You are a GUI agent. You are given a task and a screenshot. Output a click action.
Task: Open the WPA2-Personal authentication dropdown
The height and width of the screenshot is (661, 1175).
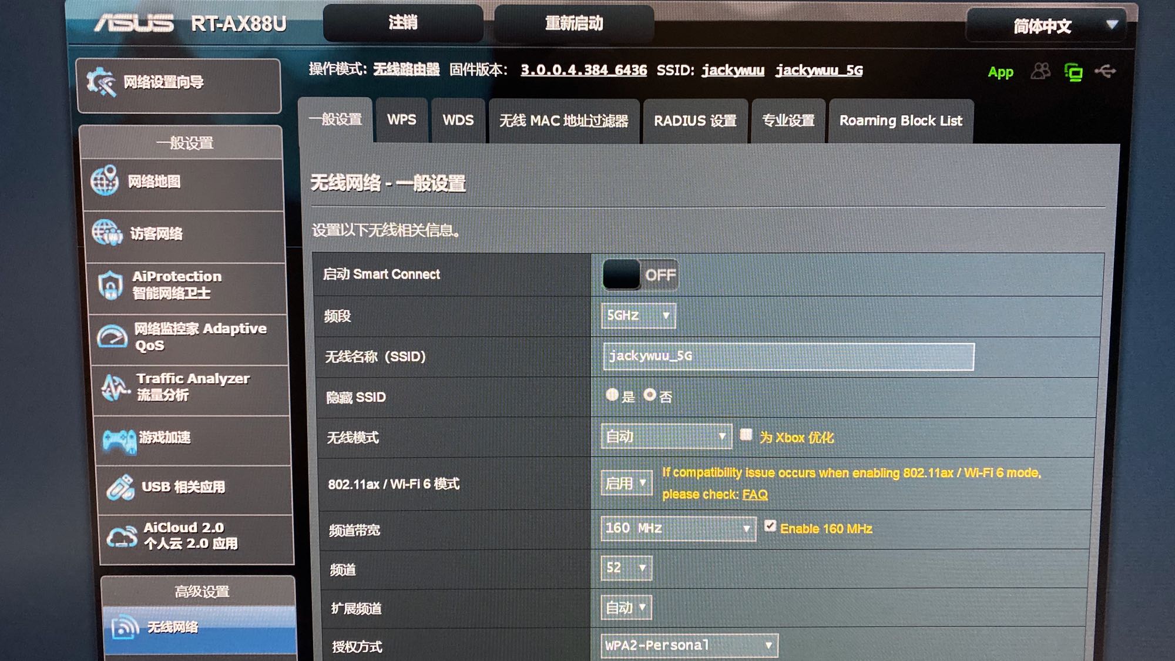689,645
